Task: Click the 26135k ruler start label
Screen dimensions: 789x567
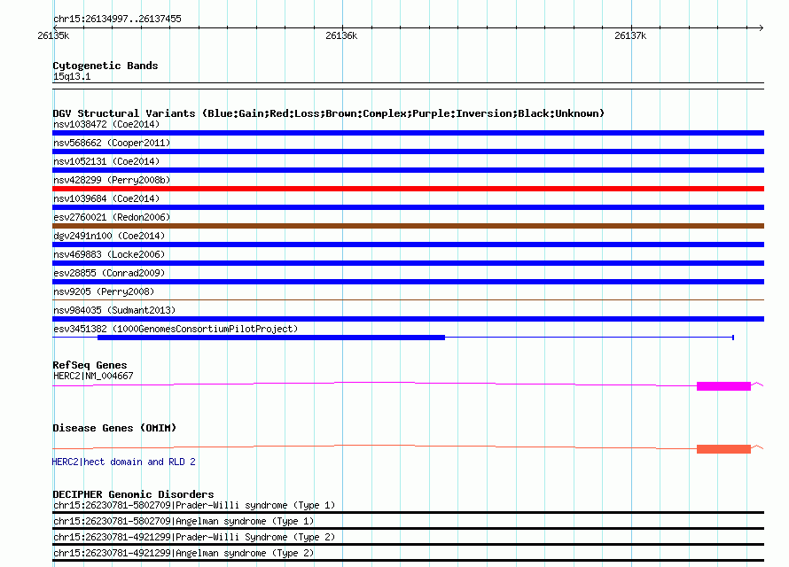Action: (53, 35)
